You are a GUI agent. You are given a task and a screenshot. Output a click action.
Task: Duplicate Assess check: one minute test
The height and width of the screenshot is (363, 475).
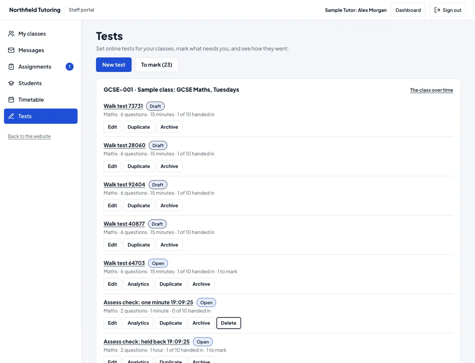pos(171,323)
